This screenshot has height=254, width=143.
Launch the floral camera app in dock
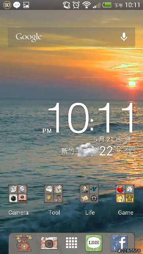49,243
